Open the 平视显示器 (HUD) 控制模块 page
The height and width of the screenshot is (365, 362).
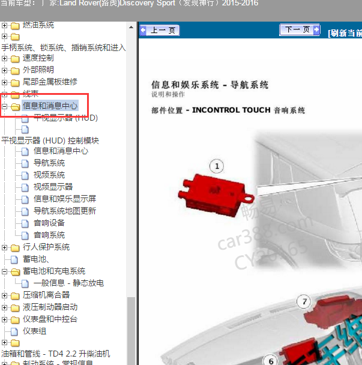click(50, 140)
